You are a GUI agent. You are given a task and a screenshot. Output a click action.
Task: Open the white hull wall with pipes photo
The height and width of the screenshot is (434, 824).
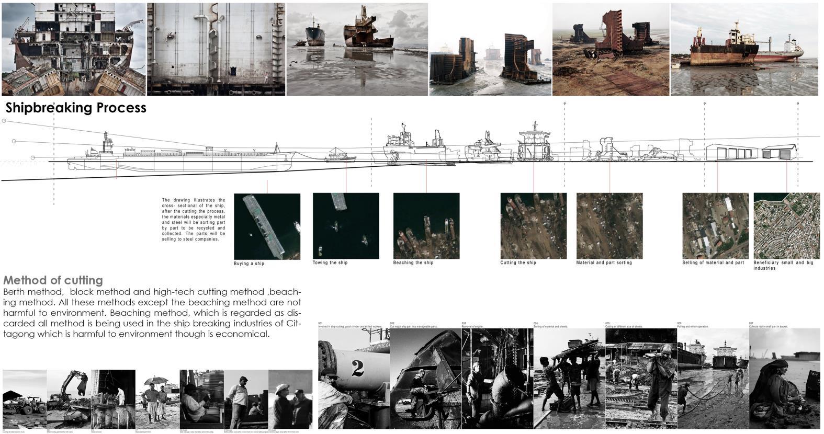point(216,49)
